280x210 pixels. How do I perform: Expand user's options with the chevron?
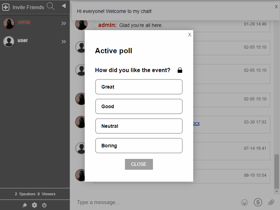64,41
